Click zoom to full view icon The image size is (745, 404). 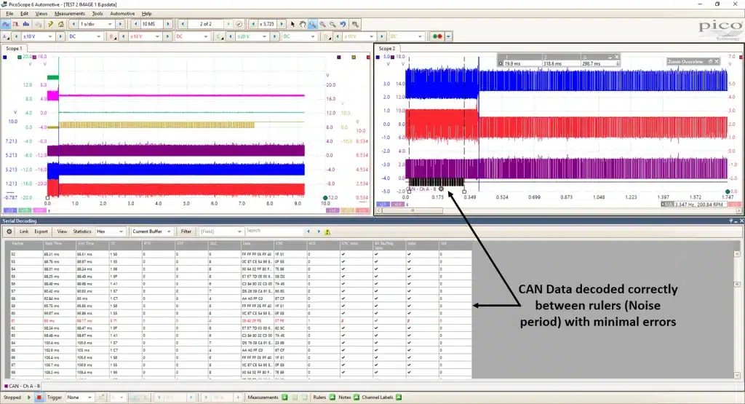(x=355, y=24)
